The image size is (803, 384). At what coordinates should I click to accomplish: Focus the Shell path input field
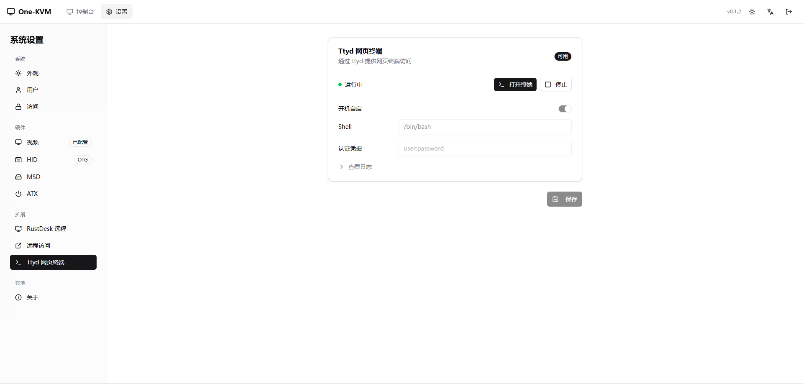(x=485, y=127)
